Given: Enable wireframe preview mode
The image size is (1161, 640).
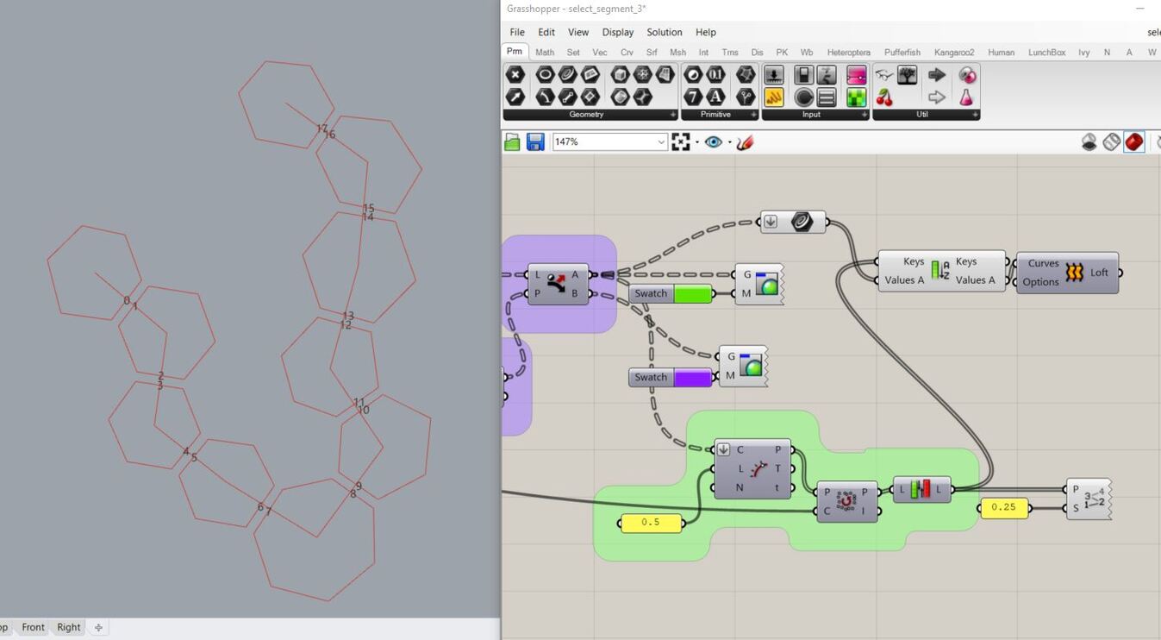Looking at the screenshot, I should pyautogui.click(x=1111, y=141).
